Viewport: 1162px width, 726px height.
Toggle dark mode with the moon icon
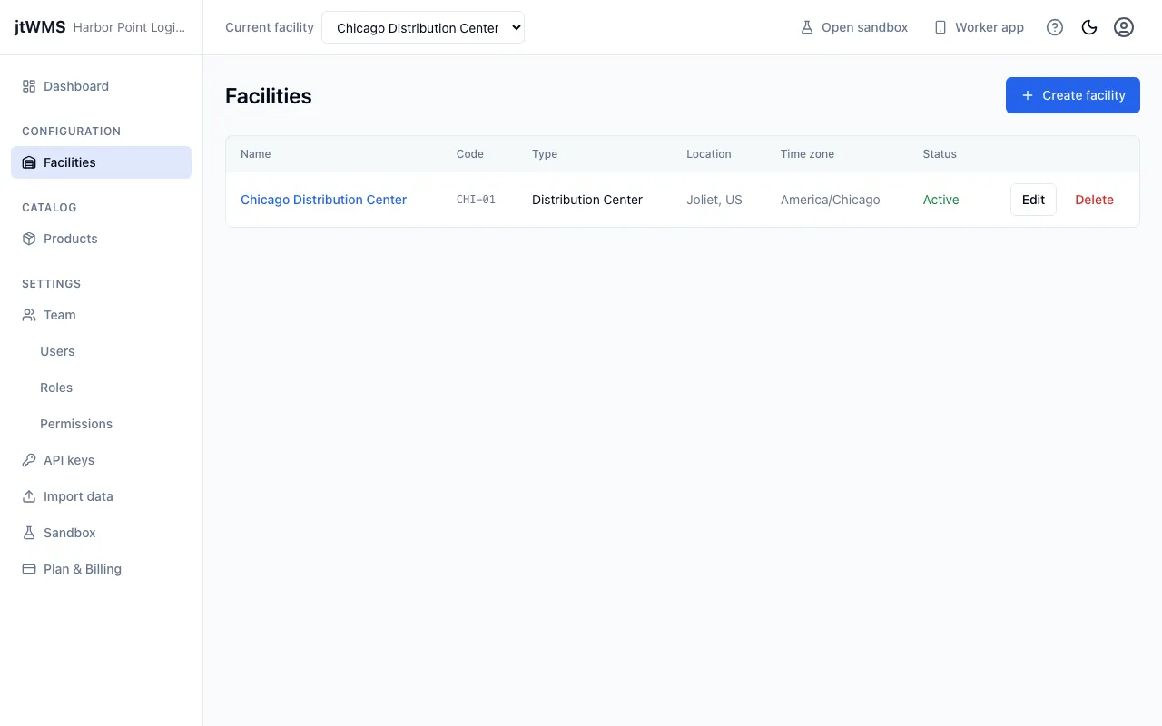pos(1089,27)
